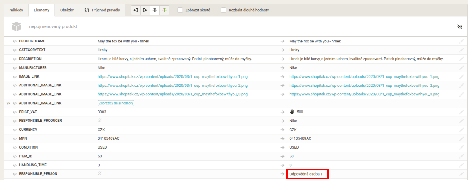Click the black column-split toolbar icon
468x180 pixels.
tap(155, 10)
